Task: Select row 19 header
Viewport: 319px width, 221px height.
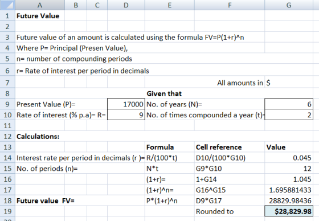Action: click(7, 211)
